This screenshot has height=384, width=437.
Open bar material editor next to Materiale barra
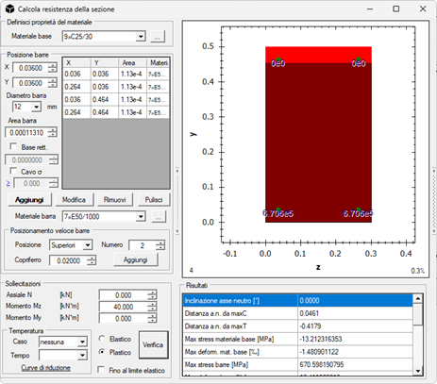(x=159, y=217)
